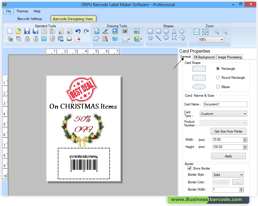Select the line shape tool
This screenshot has width=258, height=206.
(158, 38)
